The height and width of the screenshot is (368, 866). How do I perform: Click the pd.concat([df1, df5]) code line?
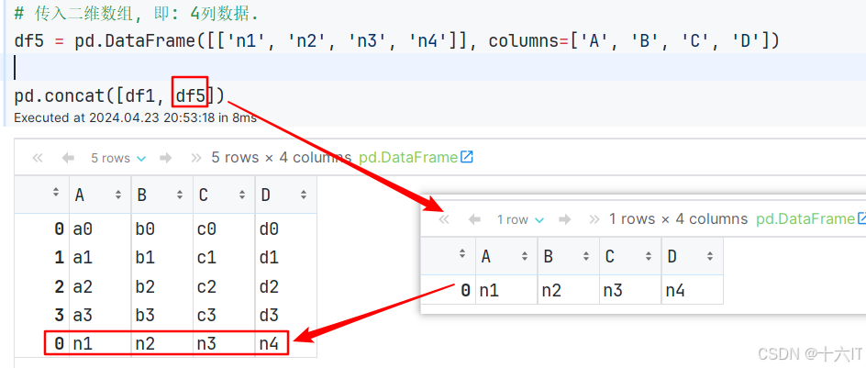point(120,96)
